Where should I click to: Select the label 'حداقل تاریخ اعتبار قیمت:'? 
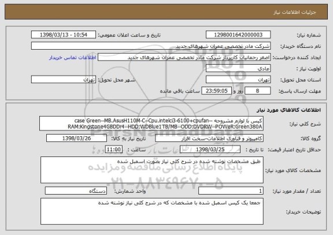tap(294, 150)
